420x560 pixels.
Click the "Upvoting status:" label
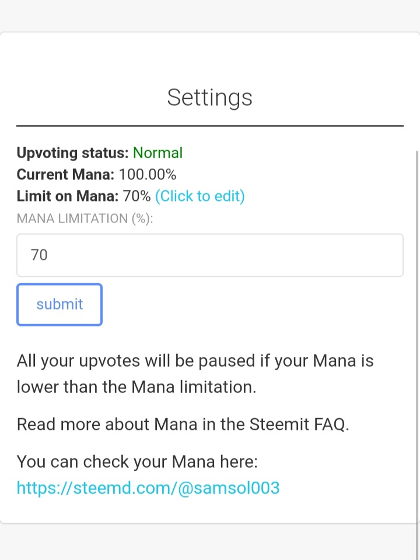click(x=72, y=153)
